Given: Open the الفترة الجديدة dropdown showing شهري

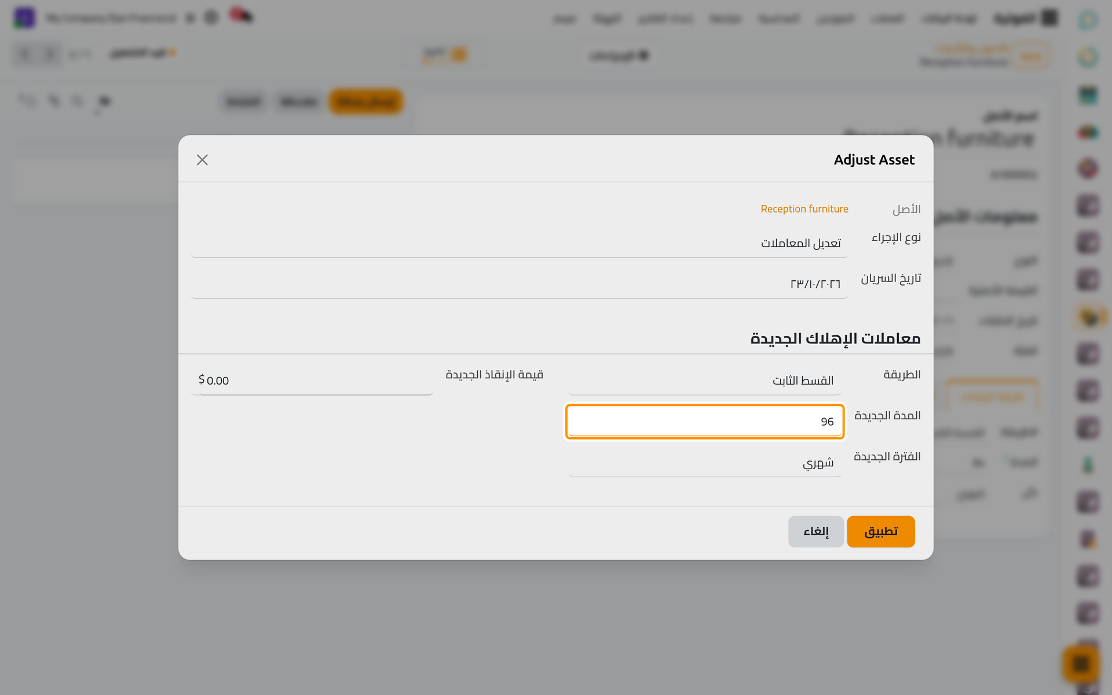Looking at the screenshot, I should point(704,463).
